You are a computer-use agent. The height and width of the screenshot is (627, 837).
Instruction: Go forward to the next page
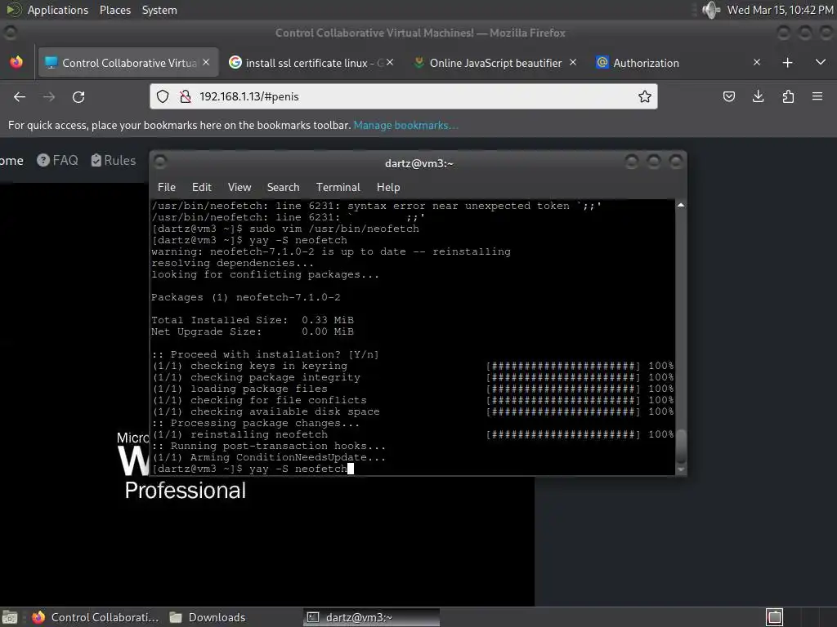click(49, 96)
